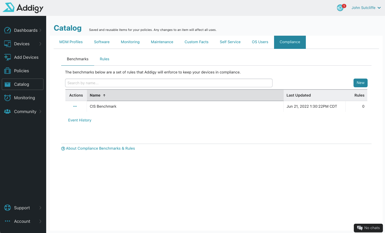Open actions menu for CIS Benchmark

coord(75,106)
